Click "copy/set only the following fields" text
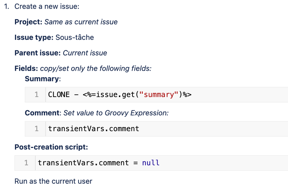 pos(96,68)
